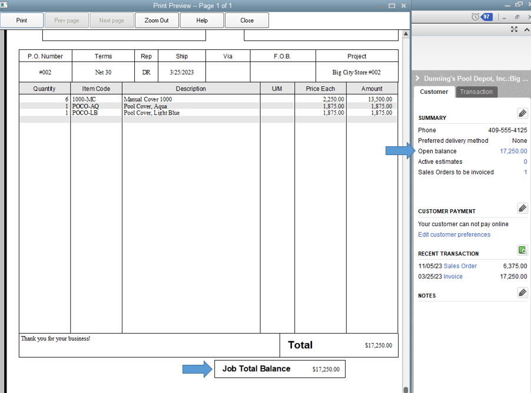Viewport: 531px width, 393px height.
Task: Switch to the Customer tab
Action: [434, 92]
